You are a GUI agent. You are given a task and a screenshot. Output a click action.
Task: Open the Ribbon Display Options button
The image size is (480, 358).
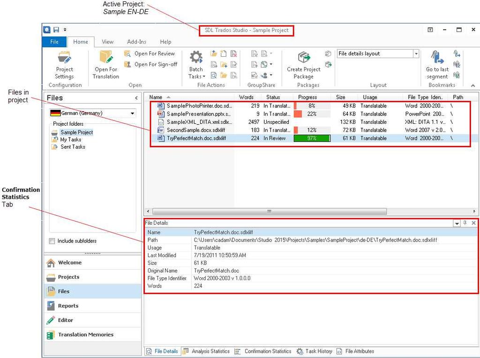(x=430, y=30)
